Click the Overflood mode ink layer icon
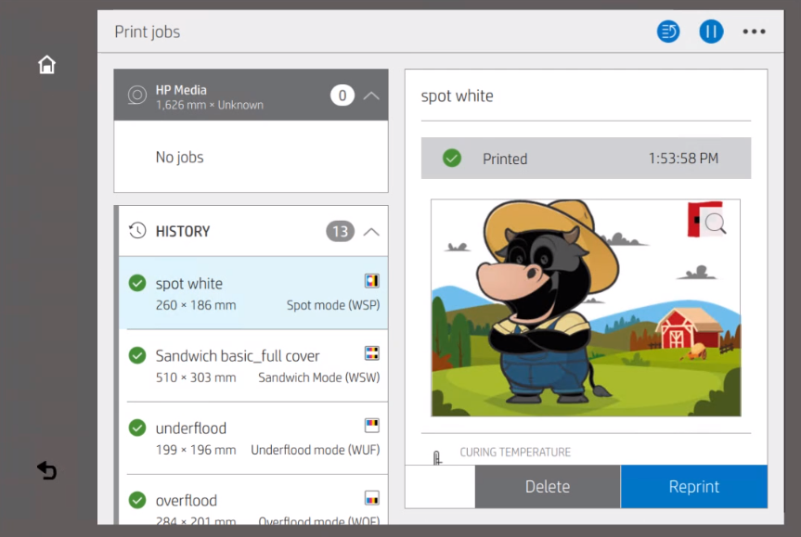 tap(372, 498)
